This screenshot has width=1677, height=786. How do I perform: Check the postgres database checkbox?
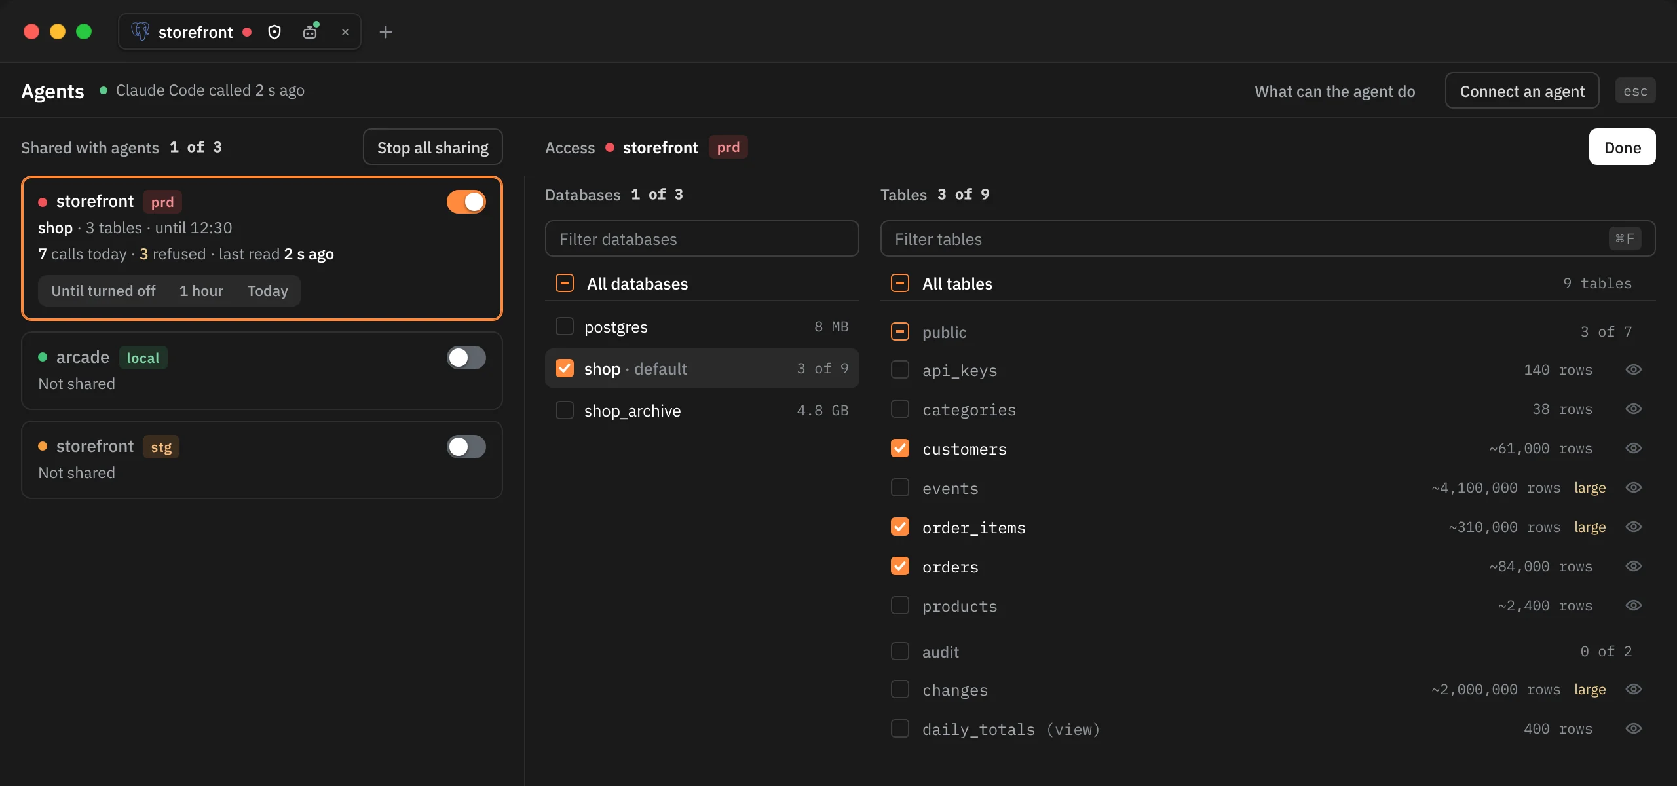565,326
